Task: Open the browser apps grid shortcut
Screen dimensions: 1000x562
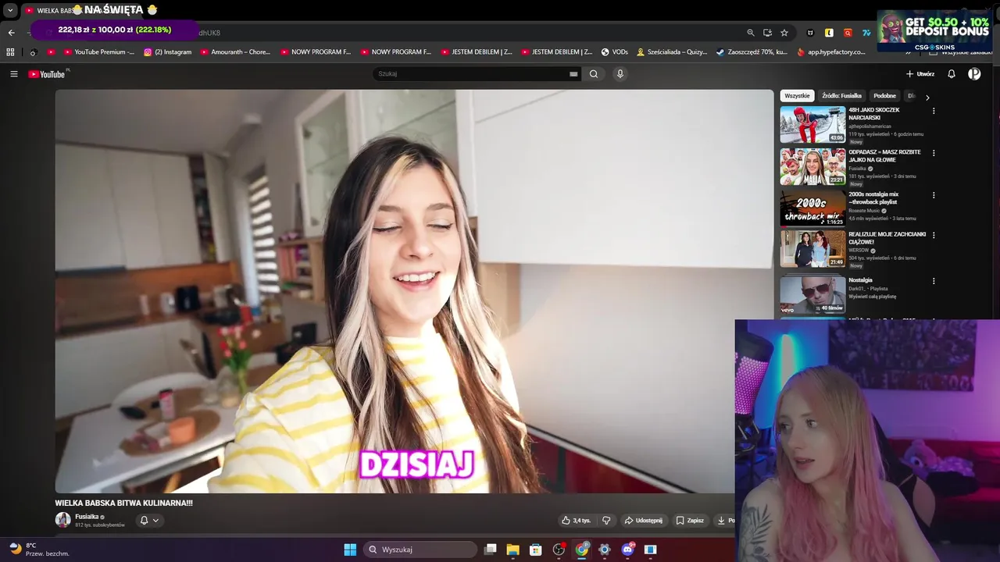Action: 10,52
